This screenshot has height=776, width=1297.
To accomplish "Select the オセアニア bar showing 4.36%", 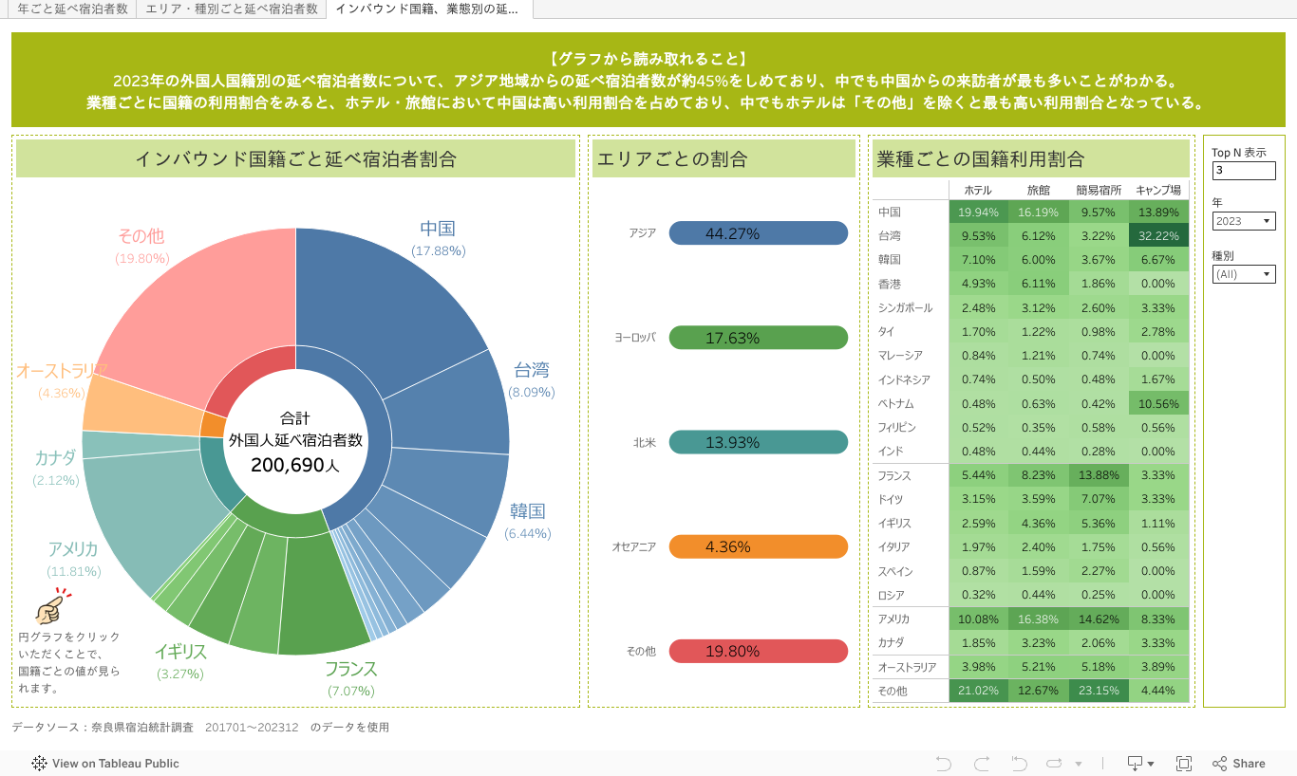I will point(759,546).
